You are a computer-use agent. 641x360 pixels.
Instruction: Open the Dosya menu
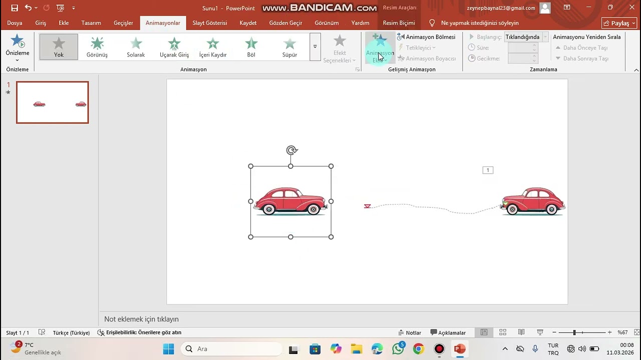(15, 23)
